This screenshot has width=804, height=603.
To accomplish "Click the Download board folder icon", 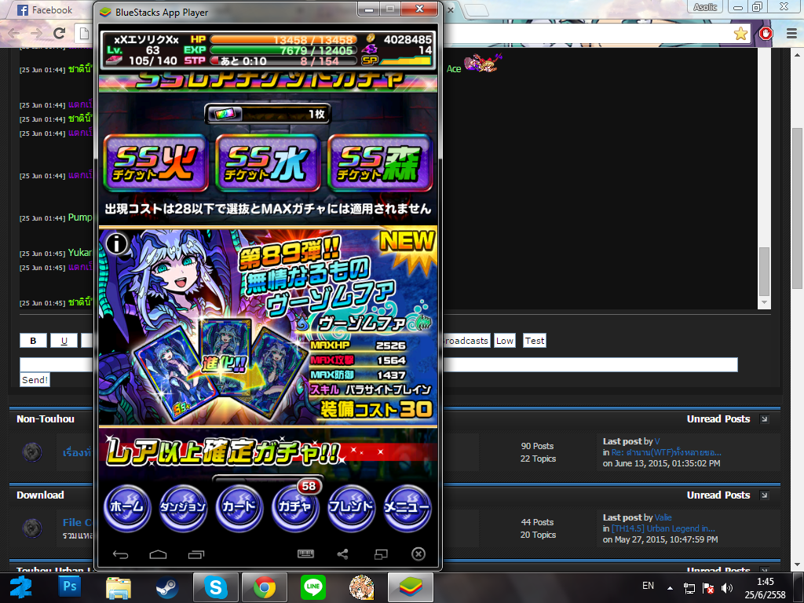I will point(31,528).
